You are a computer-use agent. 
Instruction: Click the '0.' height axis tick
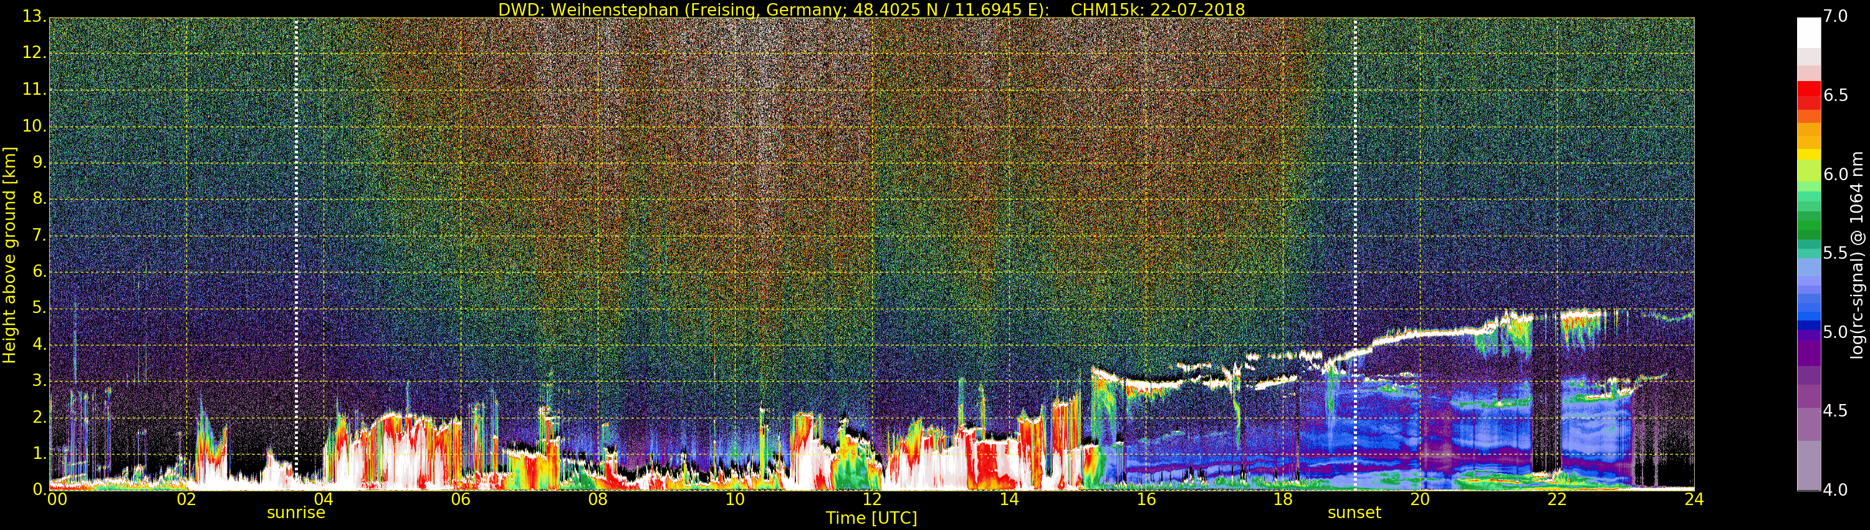tap(40, 490)
